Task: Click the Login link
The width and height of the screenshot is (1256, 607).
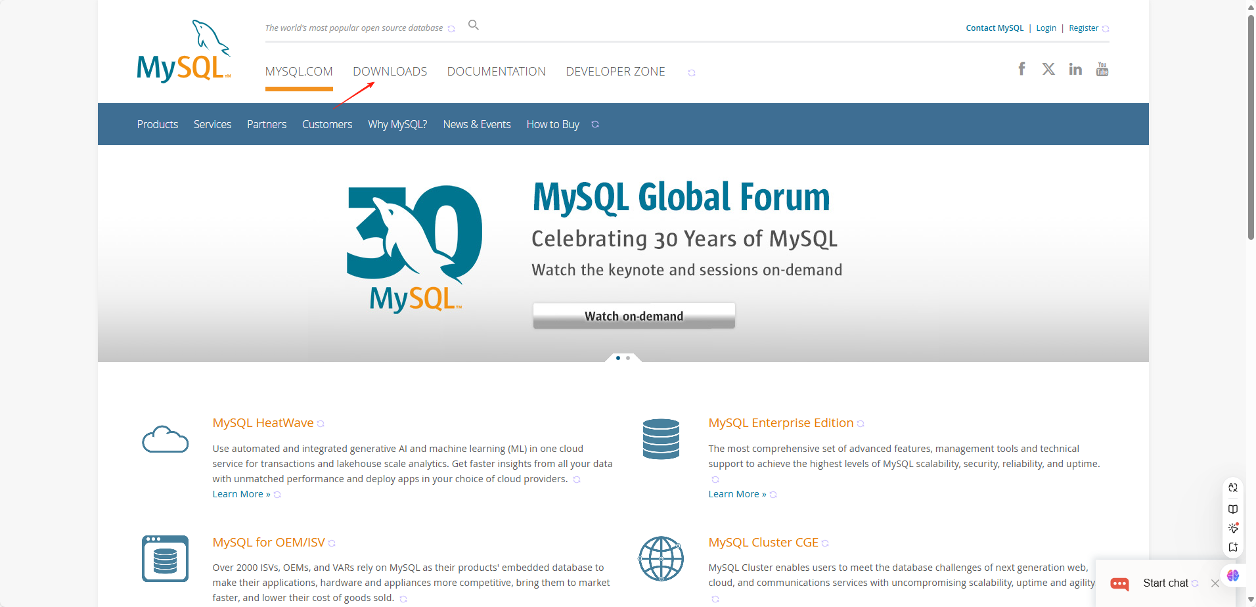Action: (1046, 28)
